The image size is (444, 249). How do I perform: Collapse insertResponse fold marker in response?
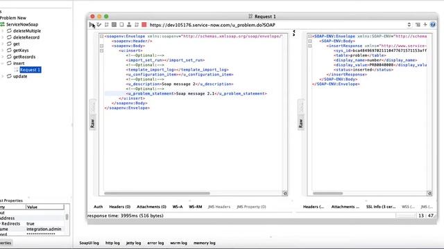[x=310, y=46]
